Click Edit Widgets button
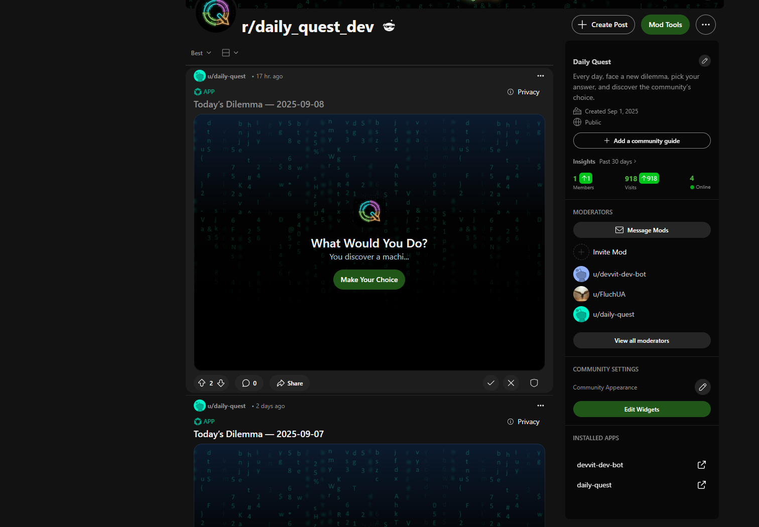Screen dimensions: 759x527 tap(642, 409)
